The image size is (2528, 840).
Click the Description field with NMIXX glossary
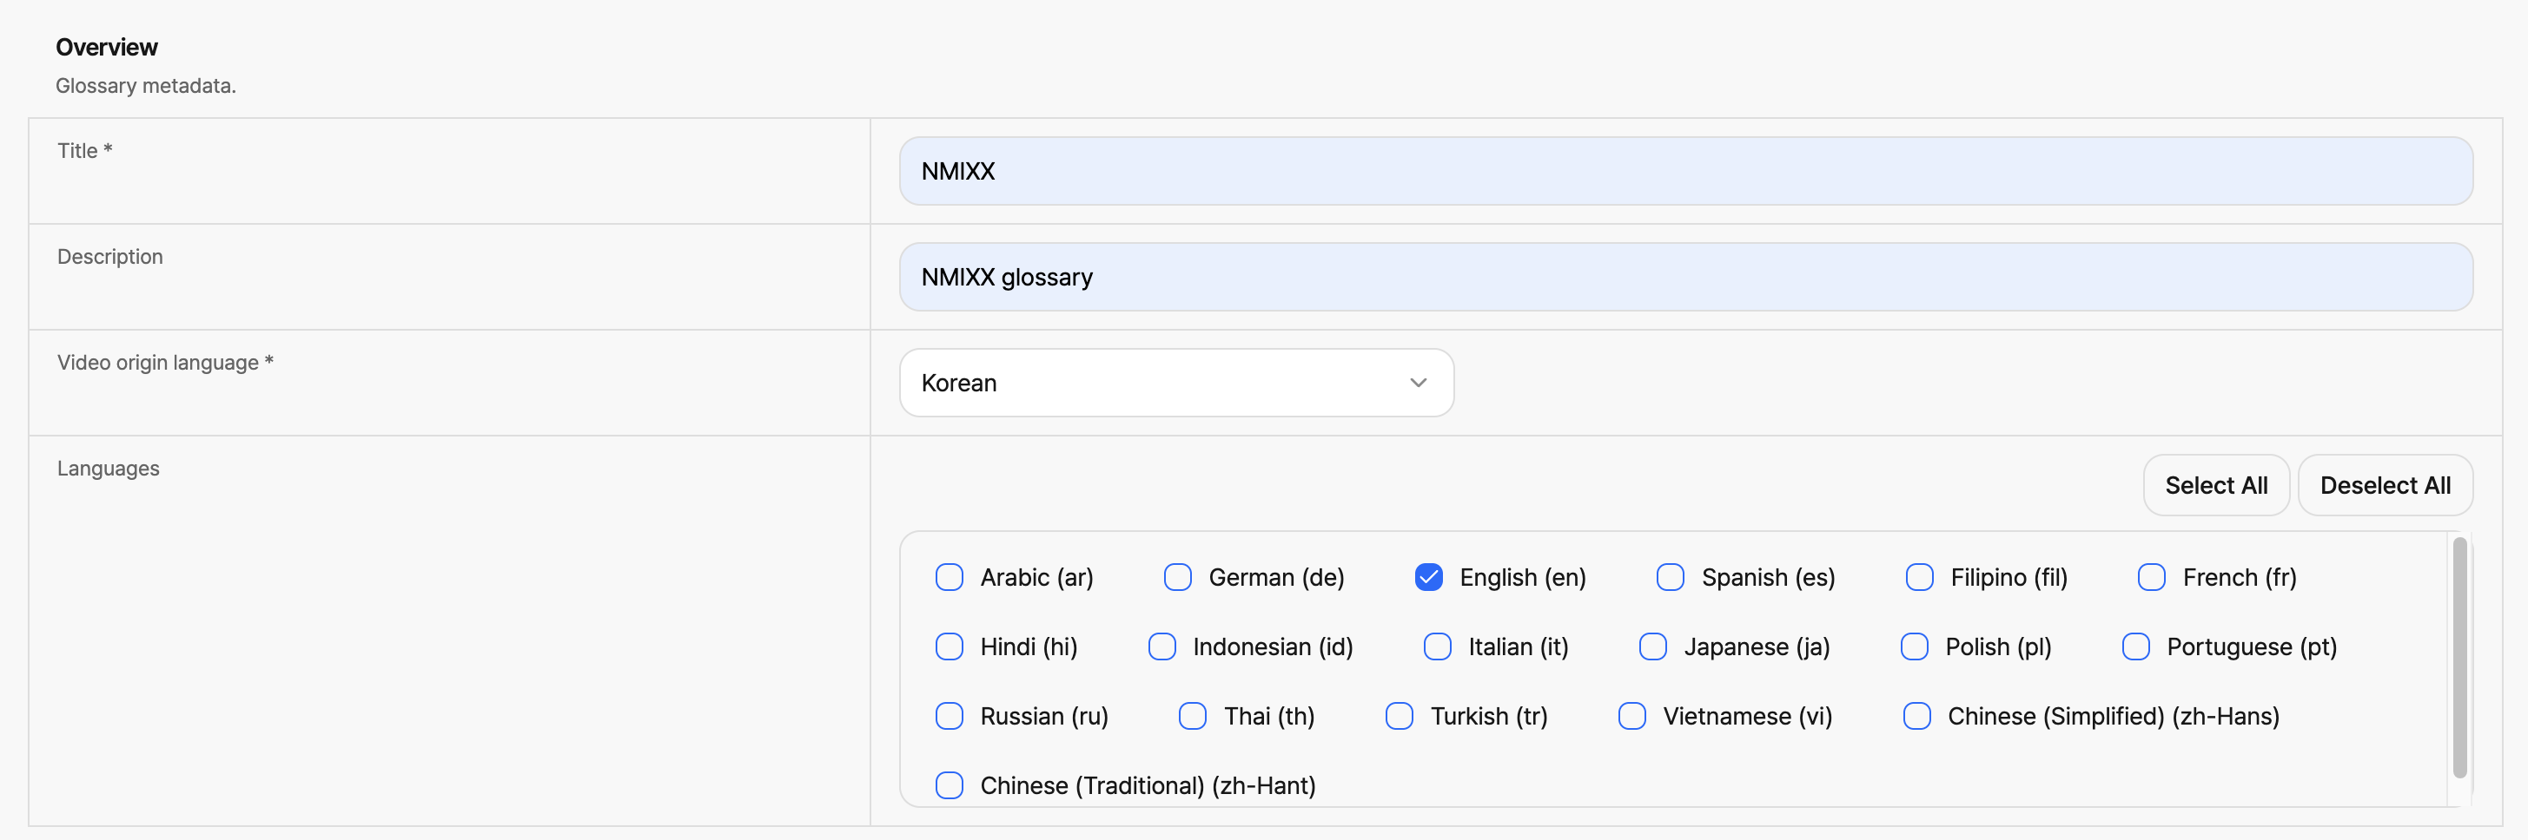pyautogui.click(x=1685, y=277)
